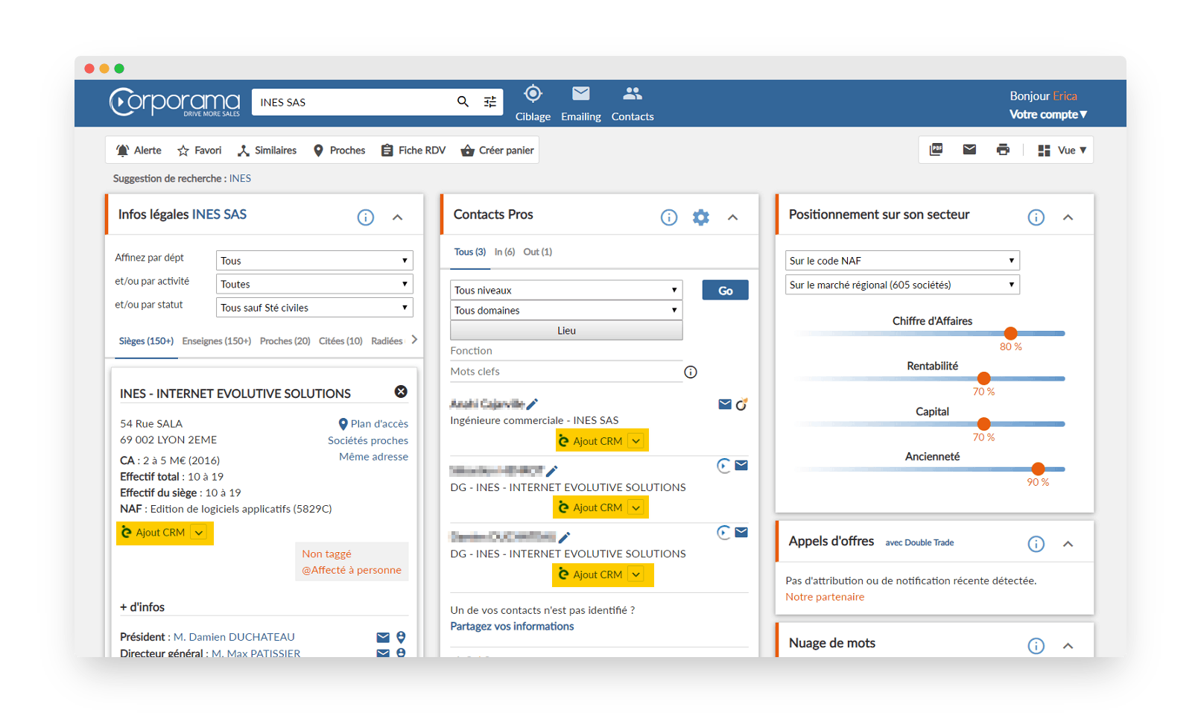The height and width of the screenshot is (713, 1201).
Task: Open Sur le marché régional dropdown
Action: 902,285
